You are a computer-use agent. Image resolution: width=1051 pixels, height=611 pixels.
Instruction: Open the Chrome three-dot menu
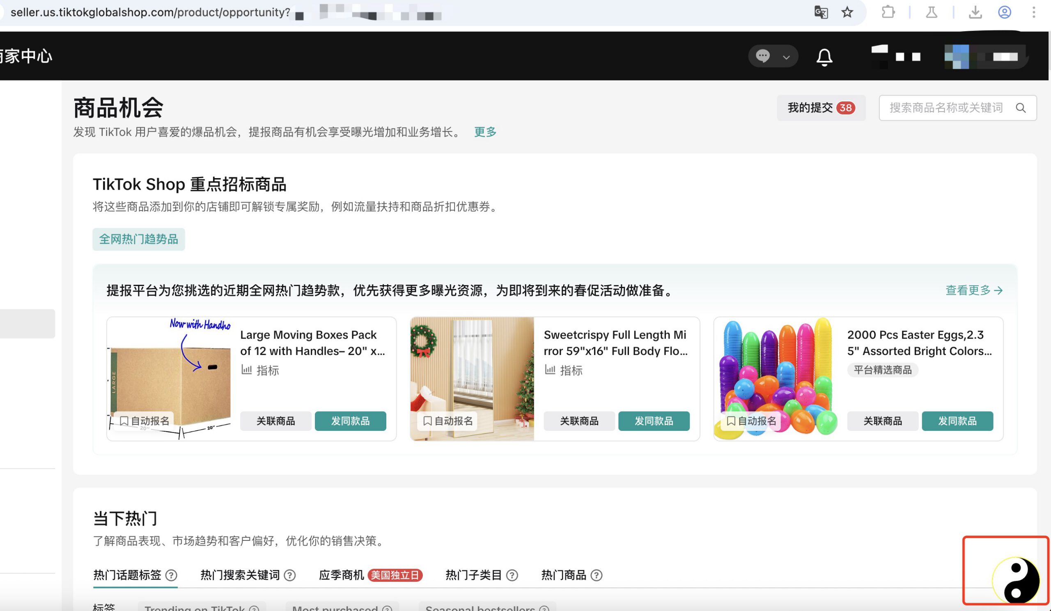[1033, 12]
